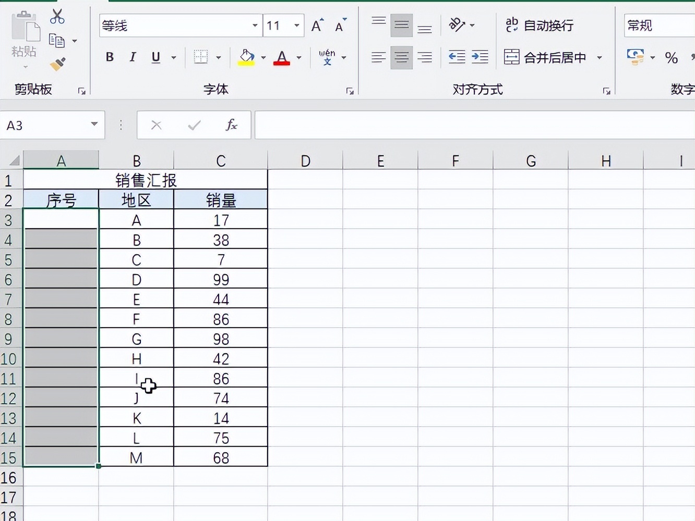Select column D header

(305, 160)
